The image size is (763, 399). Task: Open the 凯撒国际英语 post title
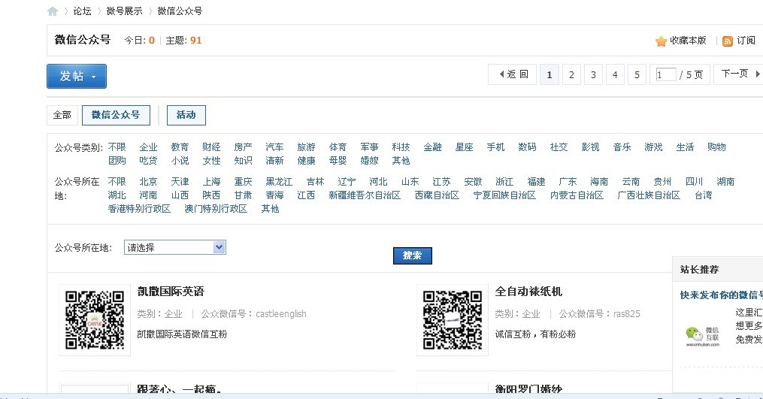(x=171, y=292)
